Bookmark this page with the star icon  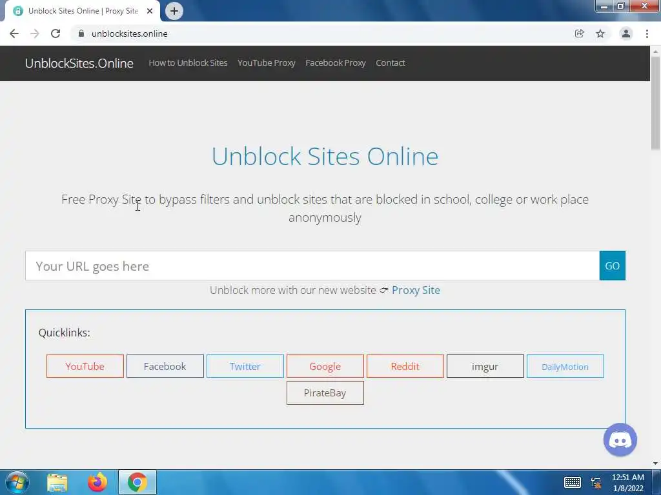[x=600, y=34]
